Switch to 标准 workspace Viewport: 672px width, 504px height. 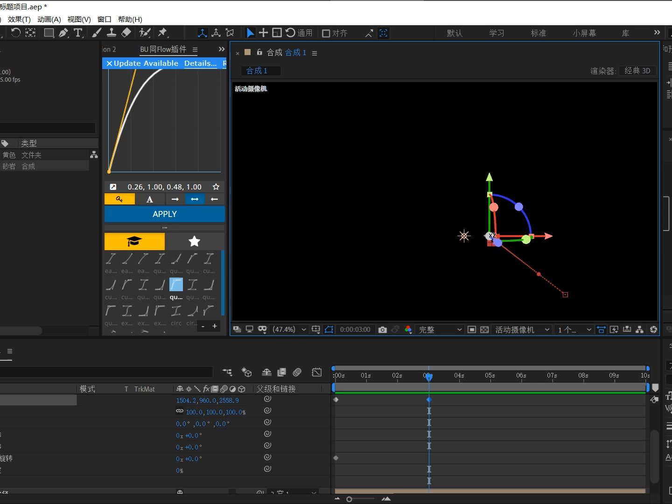tap(539, 33)
